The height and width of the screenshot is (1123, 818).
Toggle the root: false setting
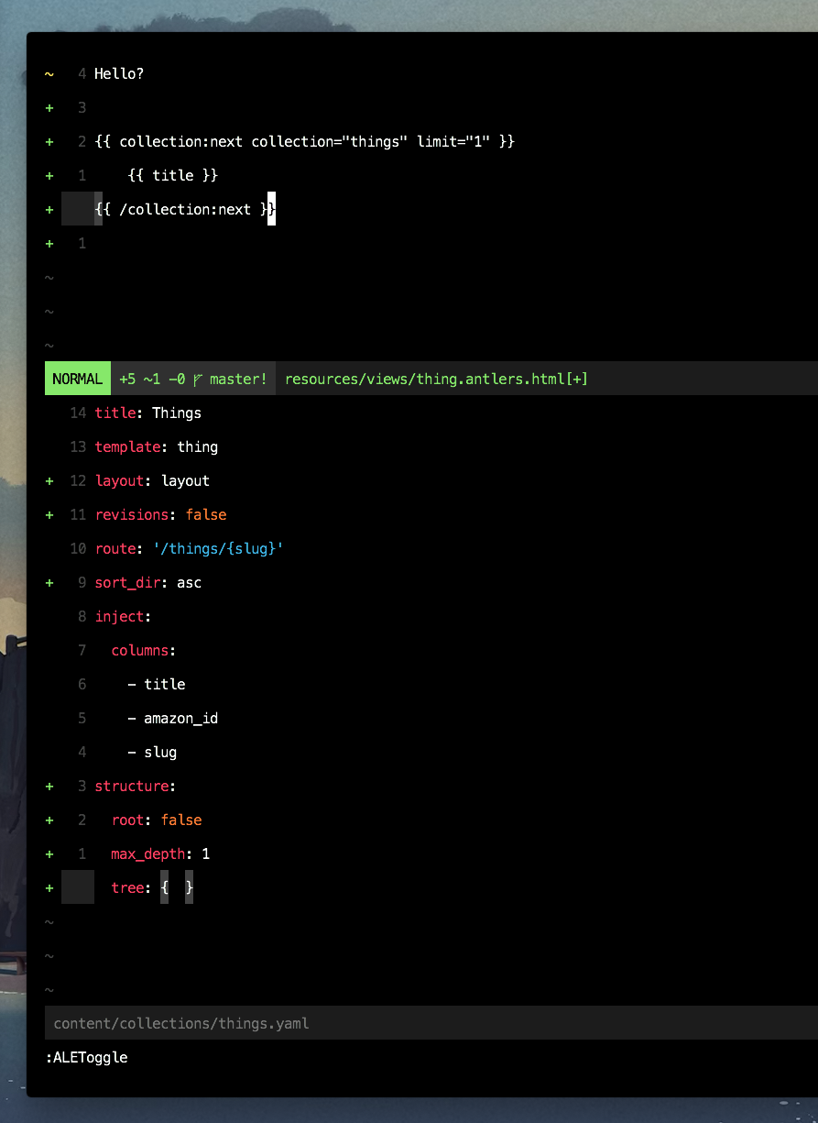click(x=181, y=820)
